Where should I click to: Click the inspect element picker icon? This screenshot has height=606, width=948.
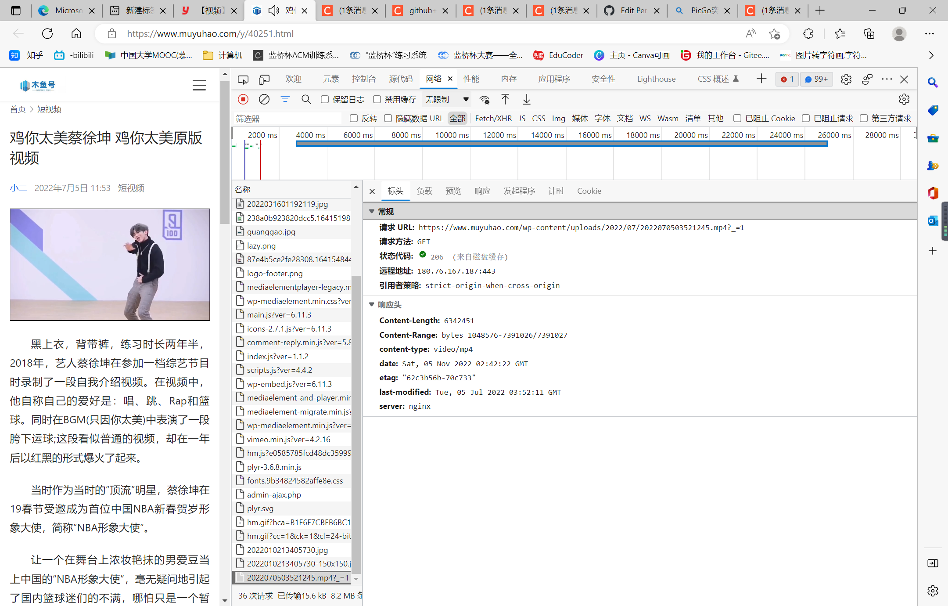[x=243, y=79]
